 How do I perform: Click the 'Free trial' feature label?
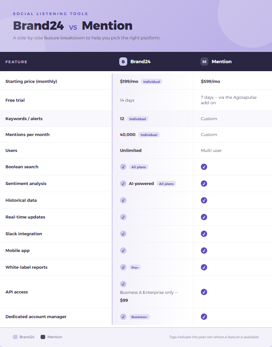(x=15, y=100)
